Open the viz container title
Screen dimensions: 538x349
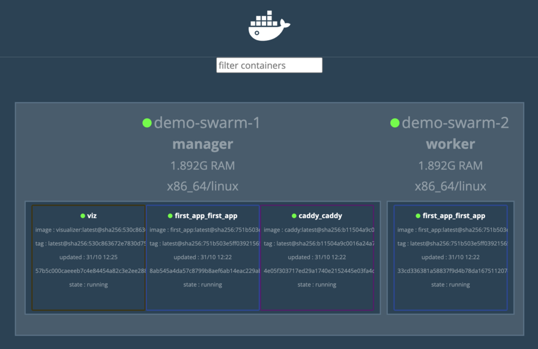(92, 216)
